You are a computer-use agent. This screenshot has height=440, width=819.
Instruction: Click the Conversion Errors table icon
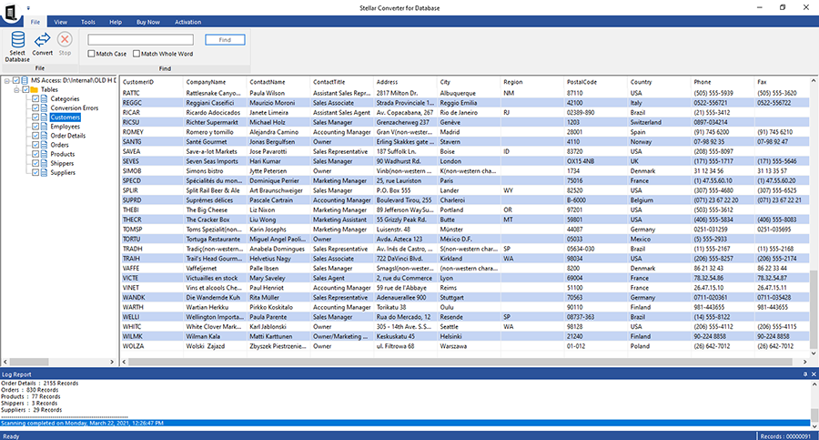tap(45, 107)
